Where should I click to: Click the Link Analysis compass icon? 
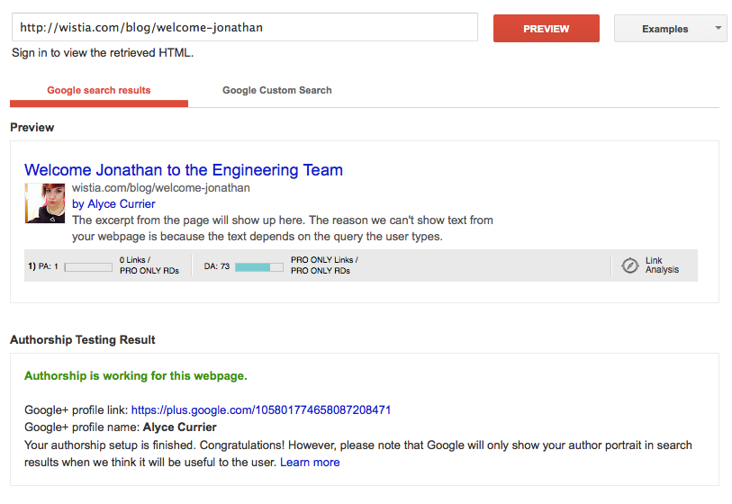[629, 265]
